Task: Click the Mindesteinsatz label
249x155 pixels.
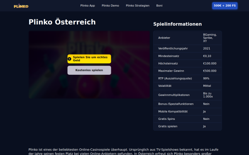Action: click(x=168, y=56)
